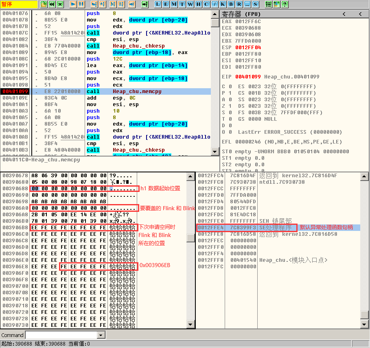Click disassembly pane scrollbar down arrow
370x348 pixels.
click(x=215, y=152)
